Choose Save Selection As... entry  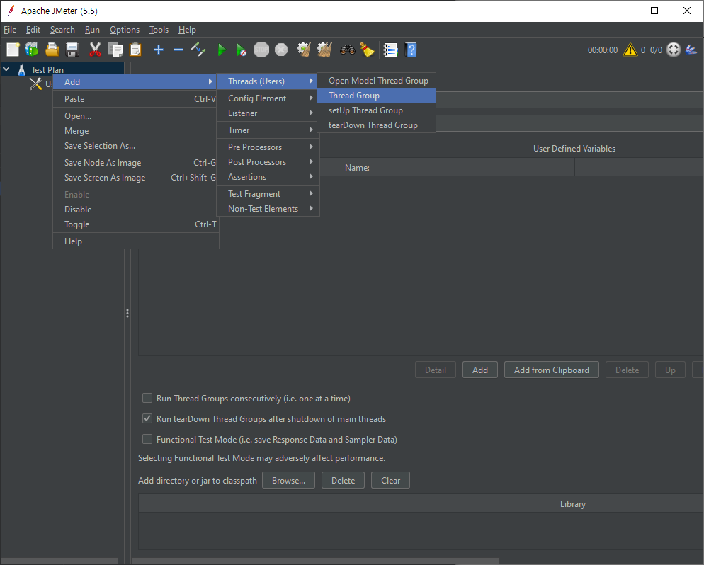[x=135, y=146]
